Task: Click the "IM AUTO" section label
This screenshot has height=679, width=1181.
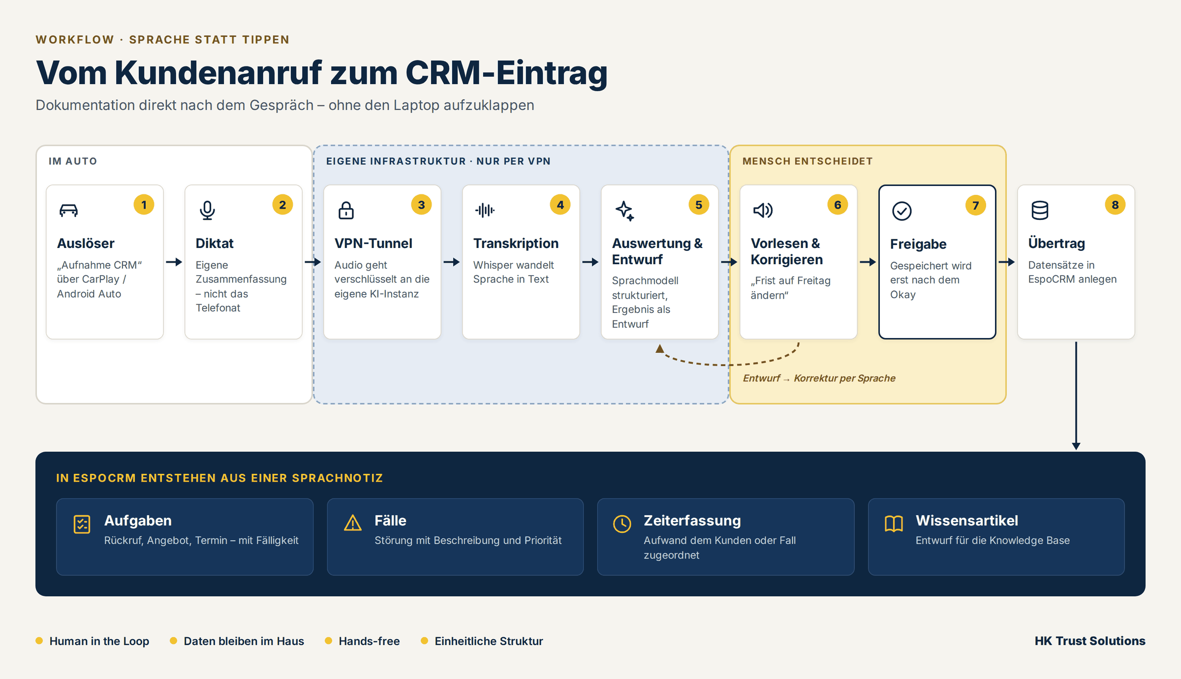Action: click(x=73, y=161)
